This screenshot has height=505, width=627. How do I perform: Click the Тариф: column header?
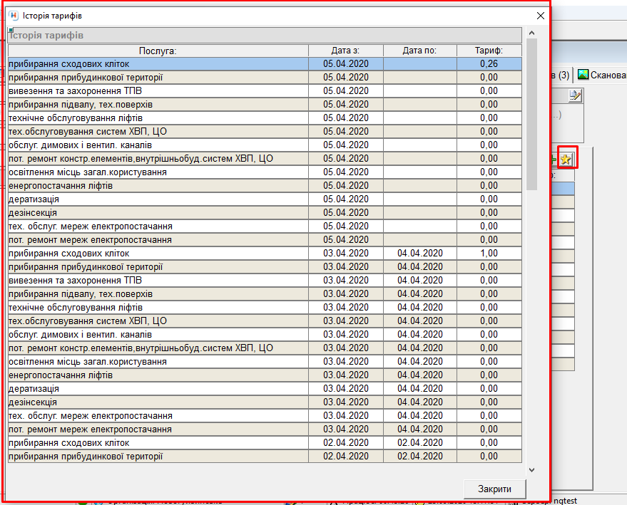coord(489,51)
